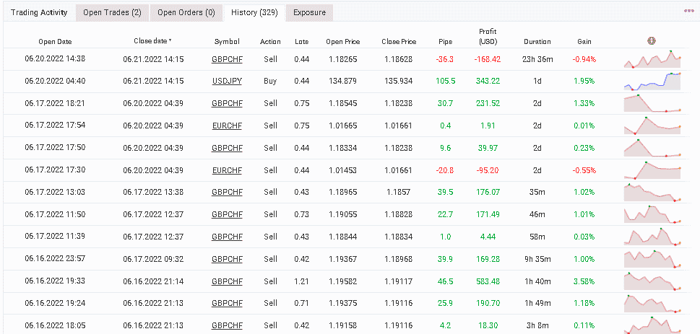700x334 pixels.
Task: Open GBPCHF link for trade opened 06.16.2022 23:57
Action: pyautogui.click(x=228, y=259)
